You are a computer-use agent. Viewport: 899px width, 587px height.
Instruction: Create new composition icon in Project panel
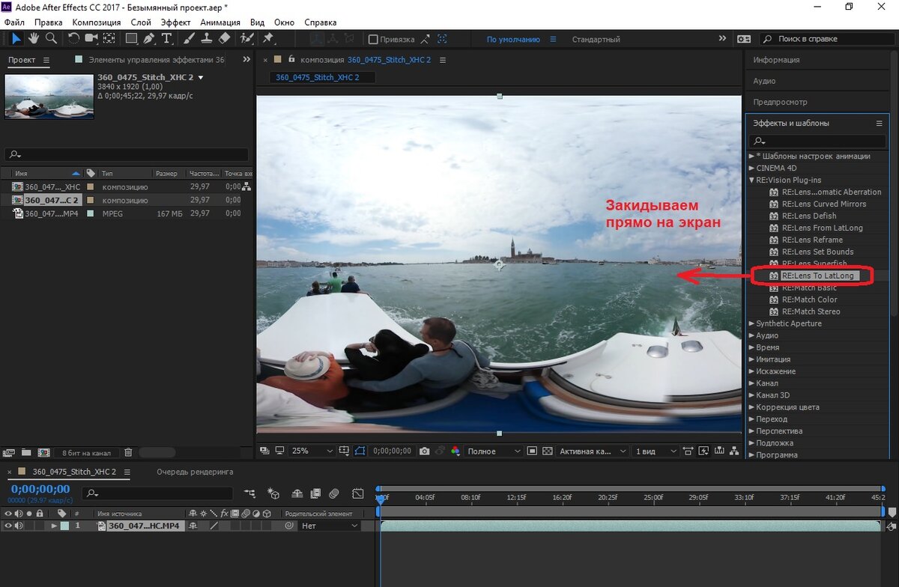pyautogui.click(x=43, y=452)
